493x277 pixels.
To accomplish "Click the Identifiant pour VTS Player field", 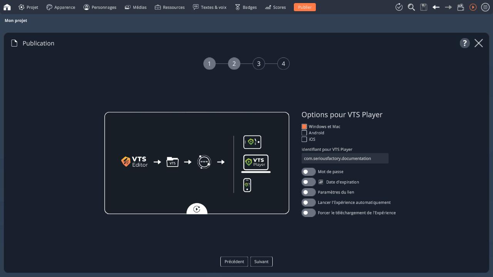I will (345, 159).
